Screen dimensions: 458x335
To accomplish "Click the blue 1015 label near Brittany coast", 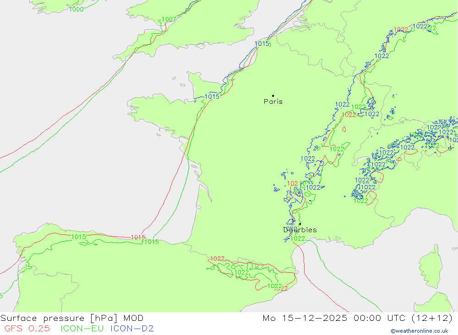I will click(x=212, y=96).
